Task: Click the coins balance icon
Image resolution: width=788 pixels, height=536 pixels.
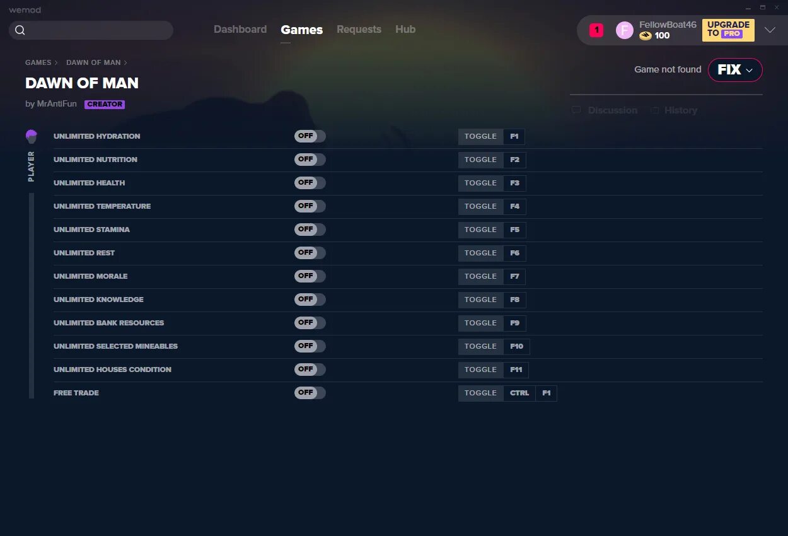Action: [646, 36]
